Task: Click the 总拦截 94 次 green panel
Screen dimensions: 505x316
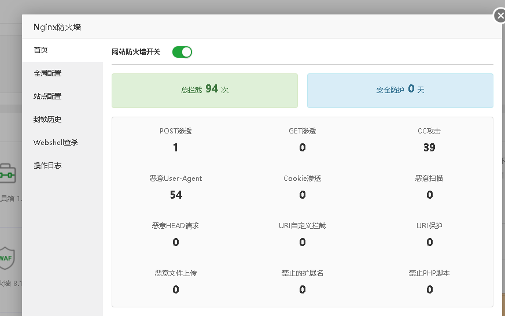Action: pos(205,90)
